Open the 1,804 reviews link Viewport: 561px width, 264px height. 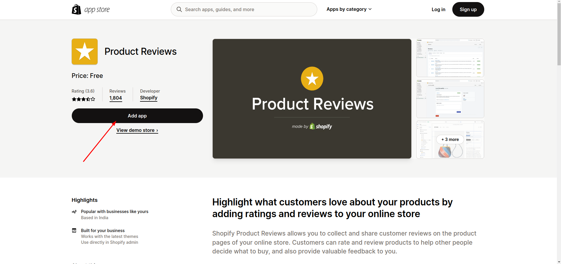[x=115, y=98]
